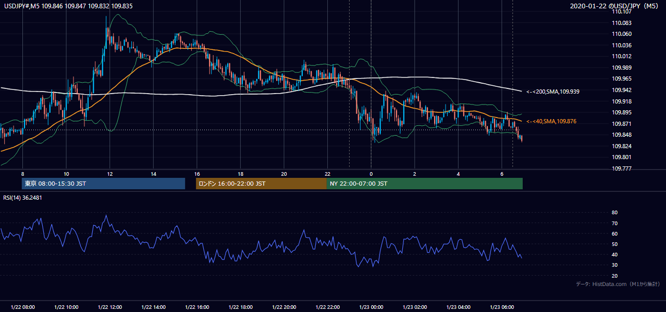The width and height of the screenshot is (666, 312).
Task: Select the 200 SMA label 109.939
Action: pos(553,92)
